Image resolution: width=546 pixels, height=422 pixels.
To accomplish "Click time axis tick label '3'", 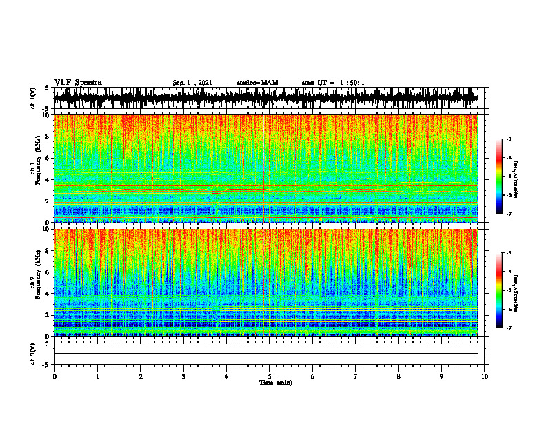I will 183,376.
